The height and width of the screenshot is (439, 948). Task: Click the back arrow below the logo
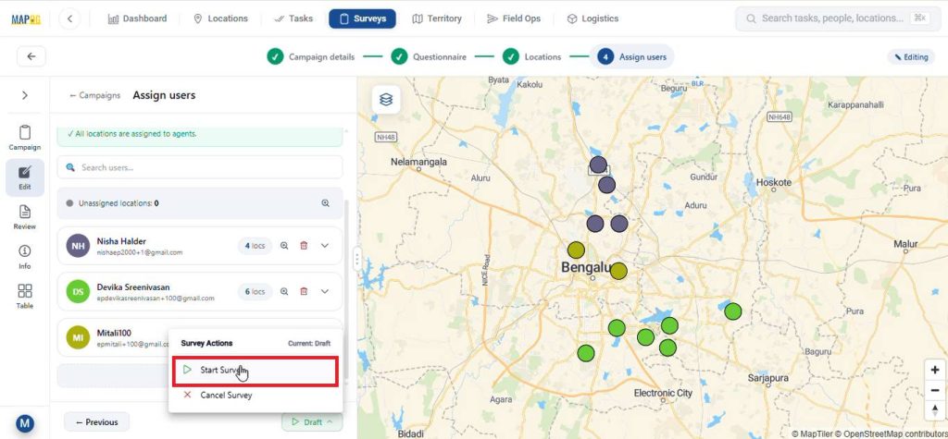(31, 56)
